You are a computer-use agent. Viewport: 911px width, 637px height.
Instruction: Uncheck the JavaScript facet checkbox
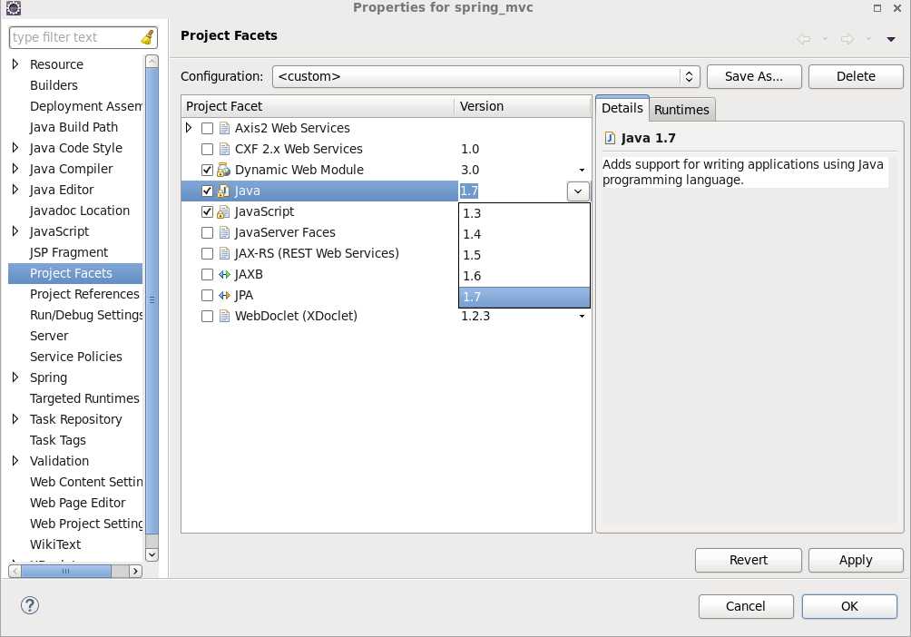[x=207, y=211]
